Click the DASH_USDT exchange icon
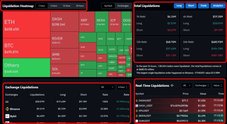This screenshot has height=124, width=227. click(x=137, y=106)
